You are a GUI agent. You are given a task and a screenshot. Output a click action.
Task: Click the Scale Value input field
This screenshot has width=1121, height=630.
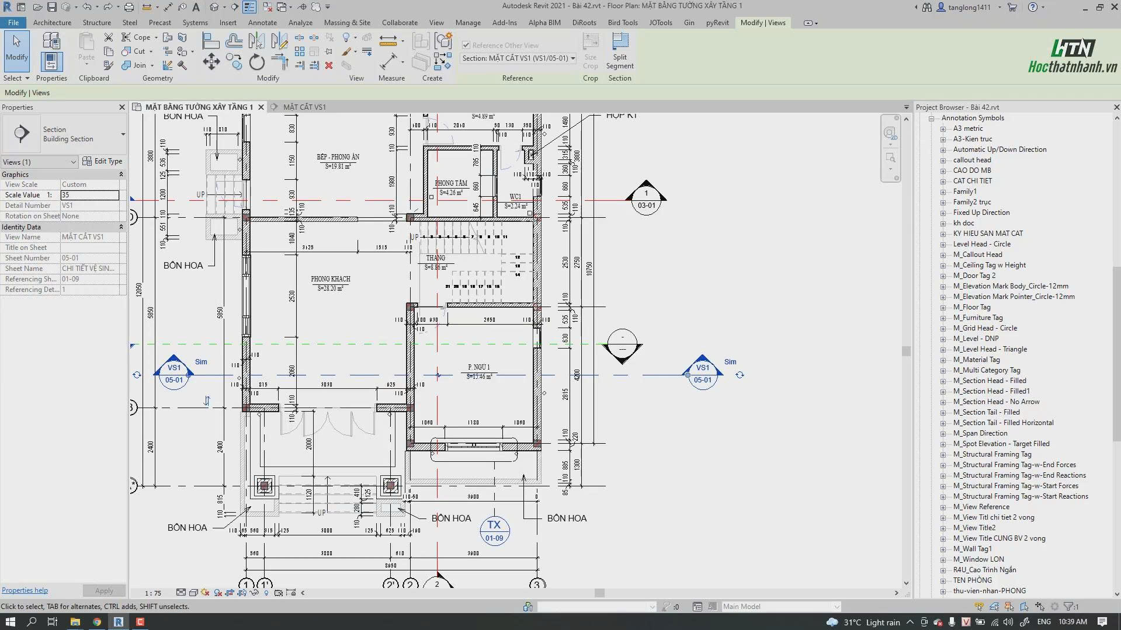(90, 195)
